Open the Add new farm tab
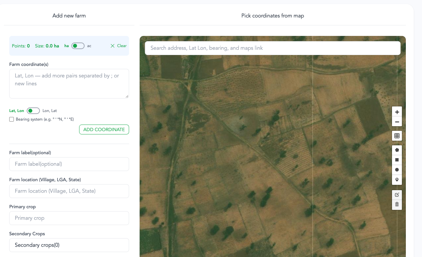 pos(69,15)
